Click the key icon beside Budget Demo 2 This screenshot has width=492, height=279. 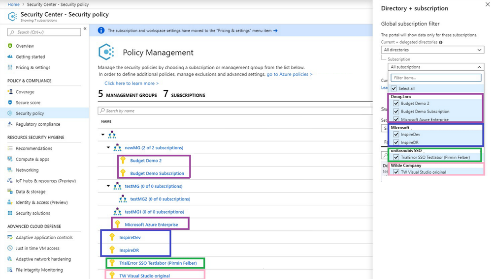coord(123,161)
